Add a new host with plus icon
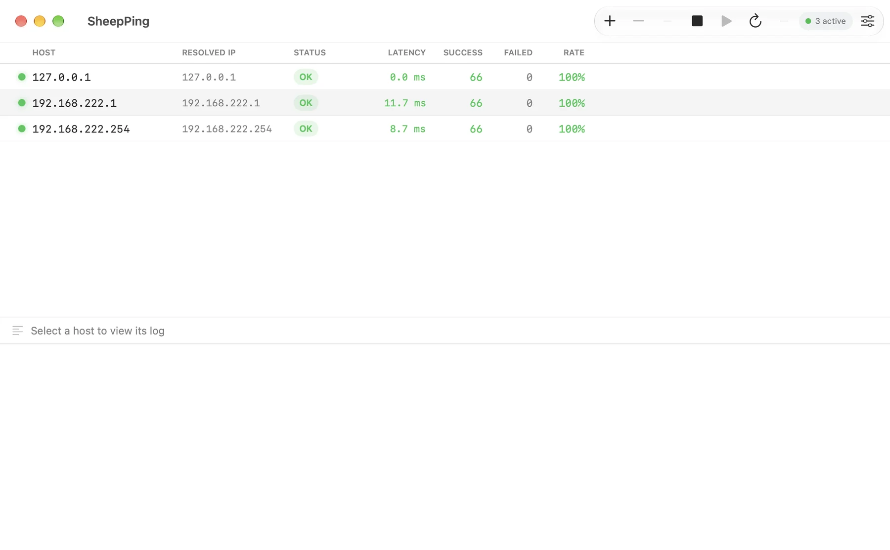890x550 pixels. coord(610,21)
